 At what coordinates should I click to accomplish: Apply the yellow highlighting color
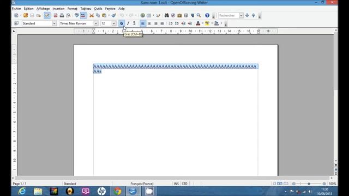pyautogui.click(x=207, y=23)
